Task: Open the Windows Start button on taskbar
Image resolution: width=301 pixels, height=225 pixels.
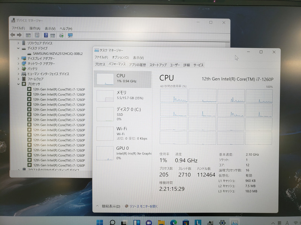Action: (x=100, y=222)
